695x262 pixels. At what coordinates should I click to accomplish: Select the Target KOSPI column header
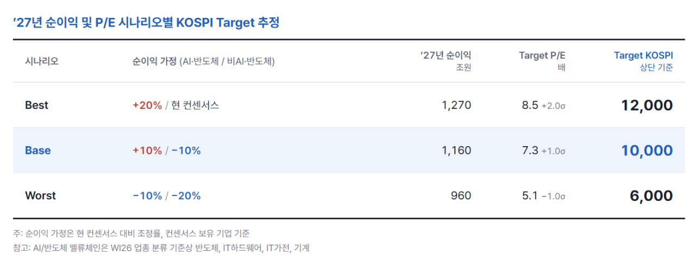(x=643, y=61)
